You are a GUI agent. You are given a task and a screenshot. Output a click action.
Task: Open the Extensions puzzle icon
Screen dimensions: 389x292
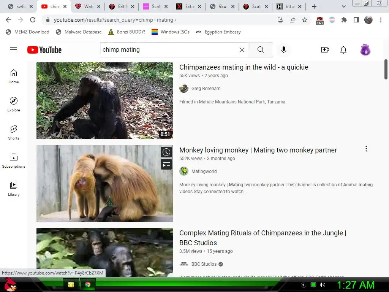click(344, 20)
